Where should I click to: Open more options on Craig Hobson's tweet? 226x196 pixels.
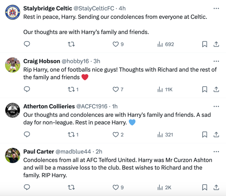[216, 61]
